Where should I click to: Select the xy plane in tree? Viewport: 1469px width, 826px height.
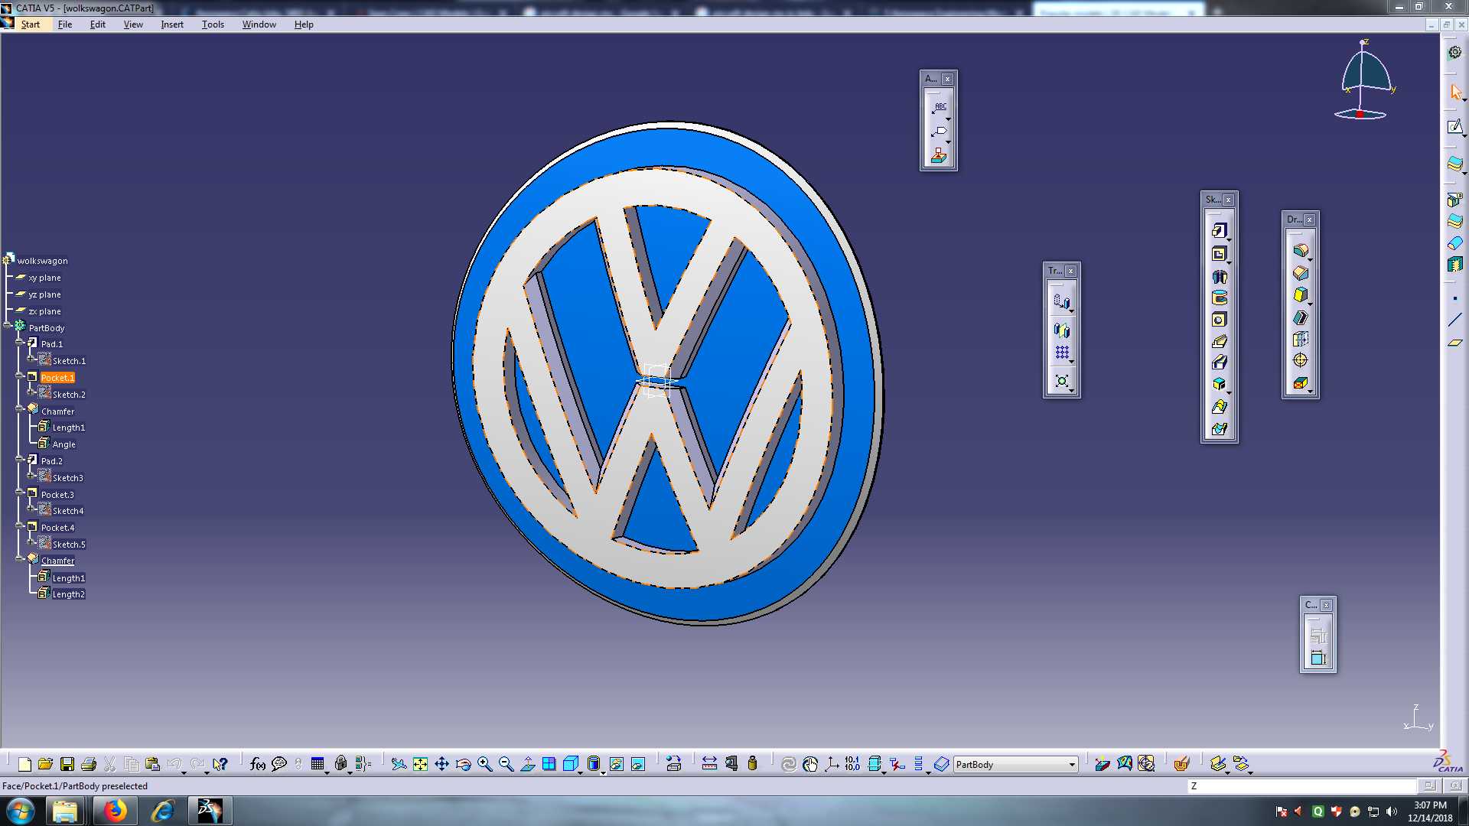click(44, 278)
